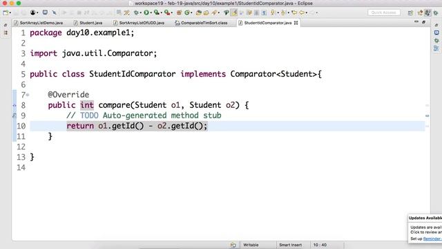Click in the Quick Access search field
The width and height of the screenshot is (442, 249).
(x=384, y=12)
